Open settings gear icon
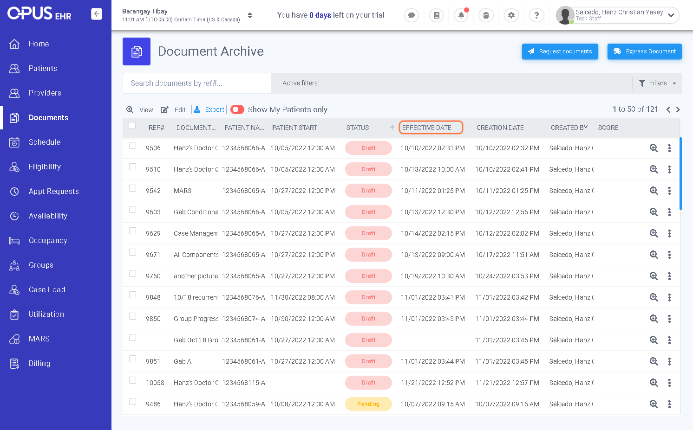The image size is (693, 430). click(x=511, y=15)
